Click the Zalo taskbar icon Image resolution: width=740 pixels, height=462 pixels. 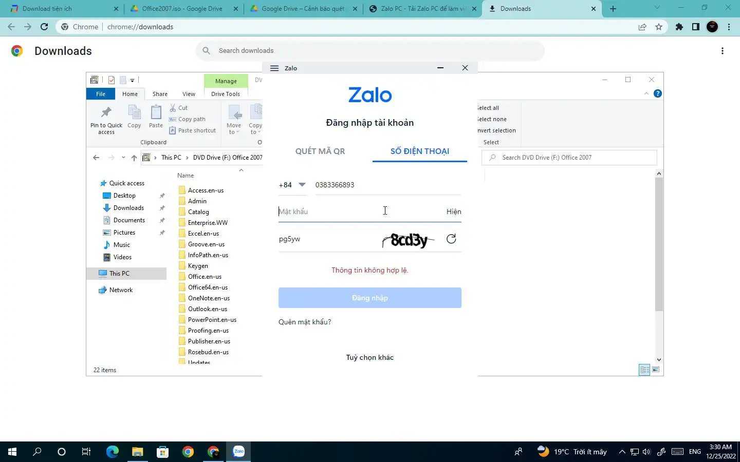(x=238, y=452)
